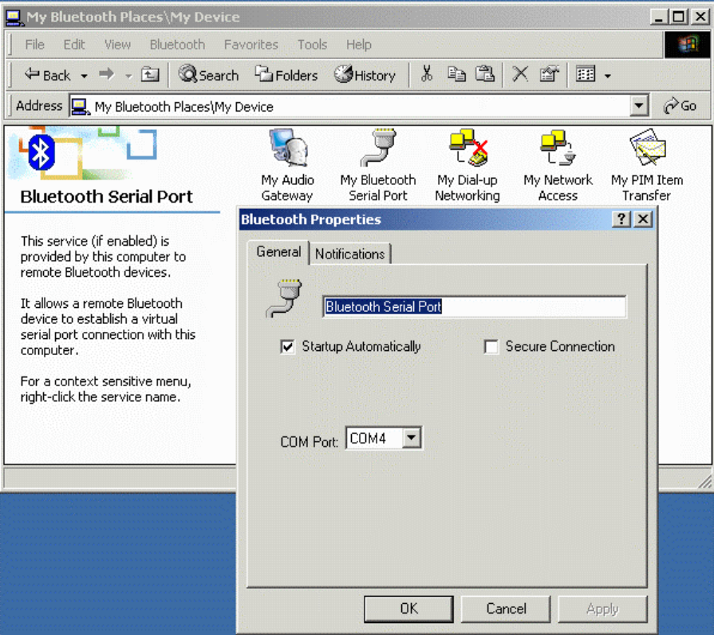
Task: Open the Help menu
Action: click(x=359, y=45)
